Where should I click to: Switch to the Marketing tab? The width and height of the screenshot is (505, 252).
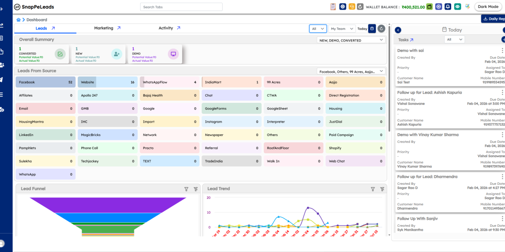coord(107,28)
